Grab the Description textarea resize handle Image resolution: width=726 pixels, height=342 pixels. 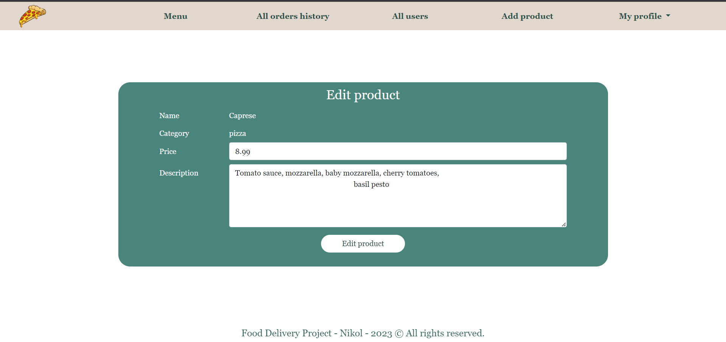[x=564, y=225]
